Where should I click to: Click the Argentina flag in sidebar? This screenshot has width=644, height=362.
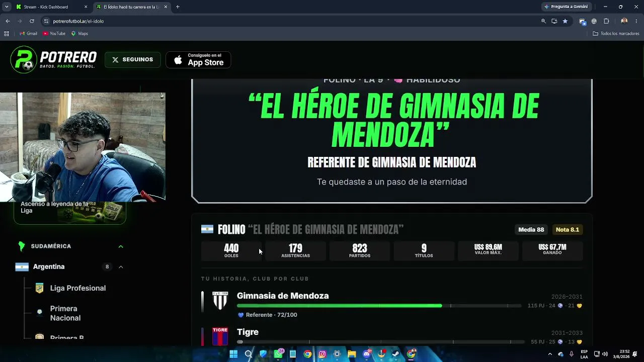[x=22, y=267]
